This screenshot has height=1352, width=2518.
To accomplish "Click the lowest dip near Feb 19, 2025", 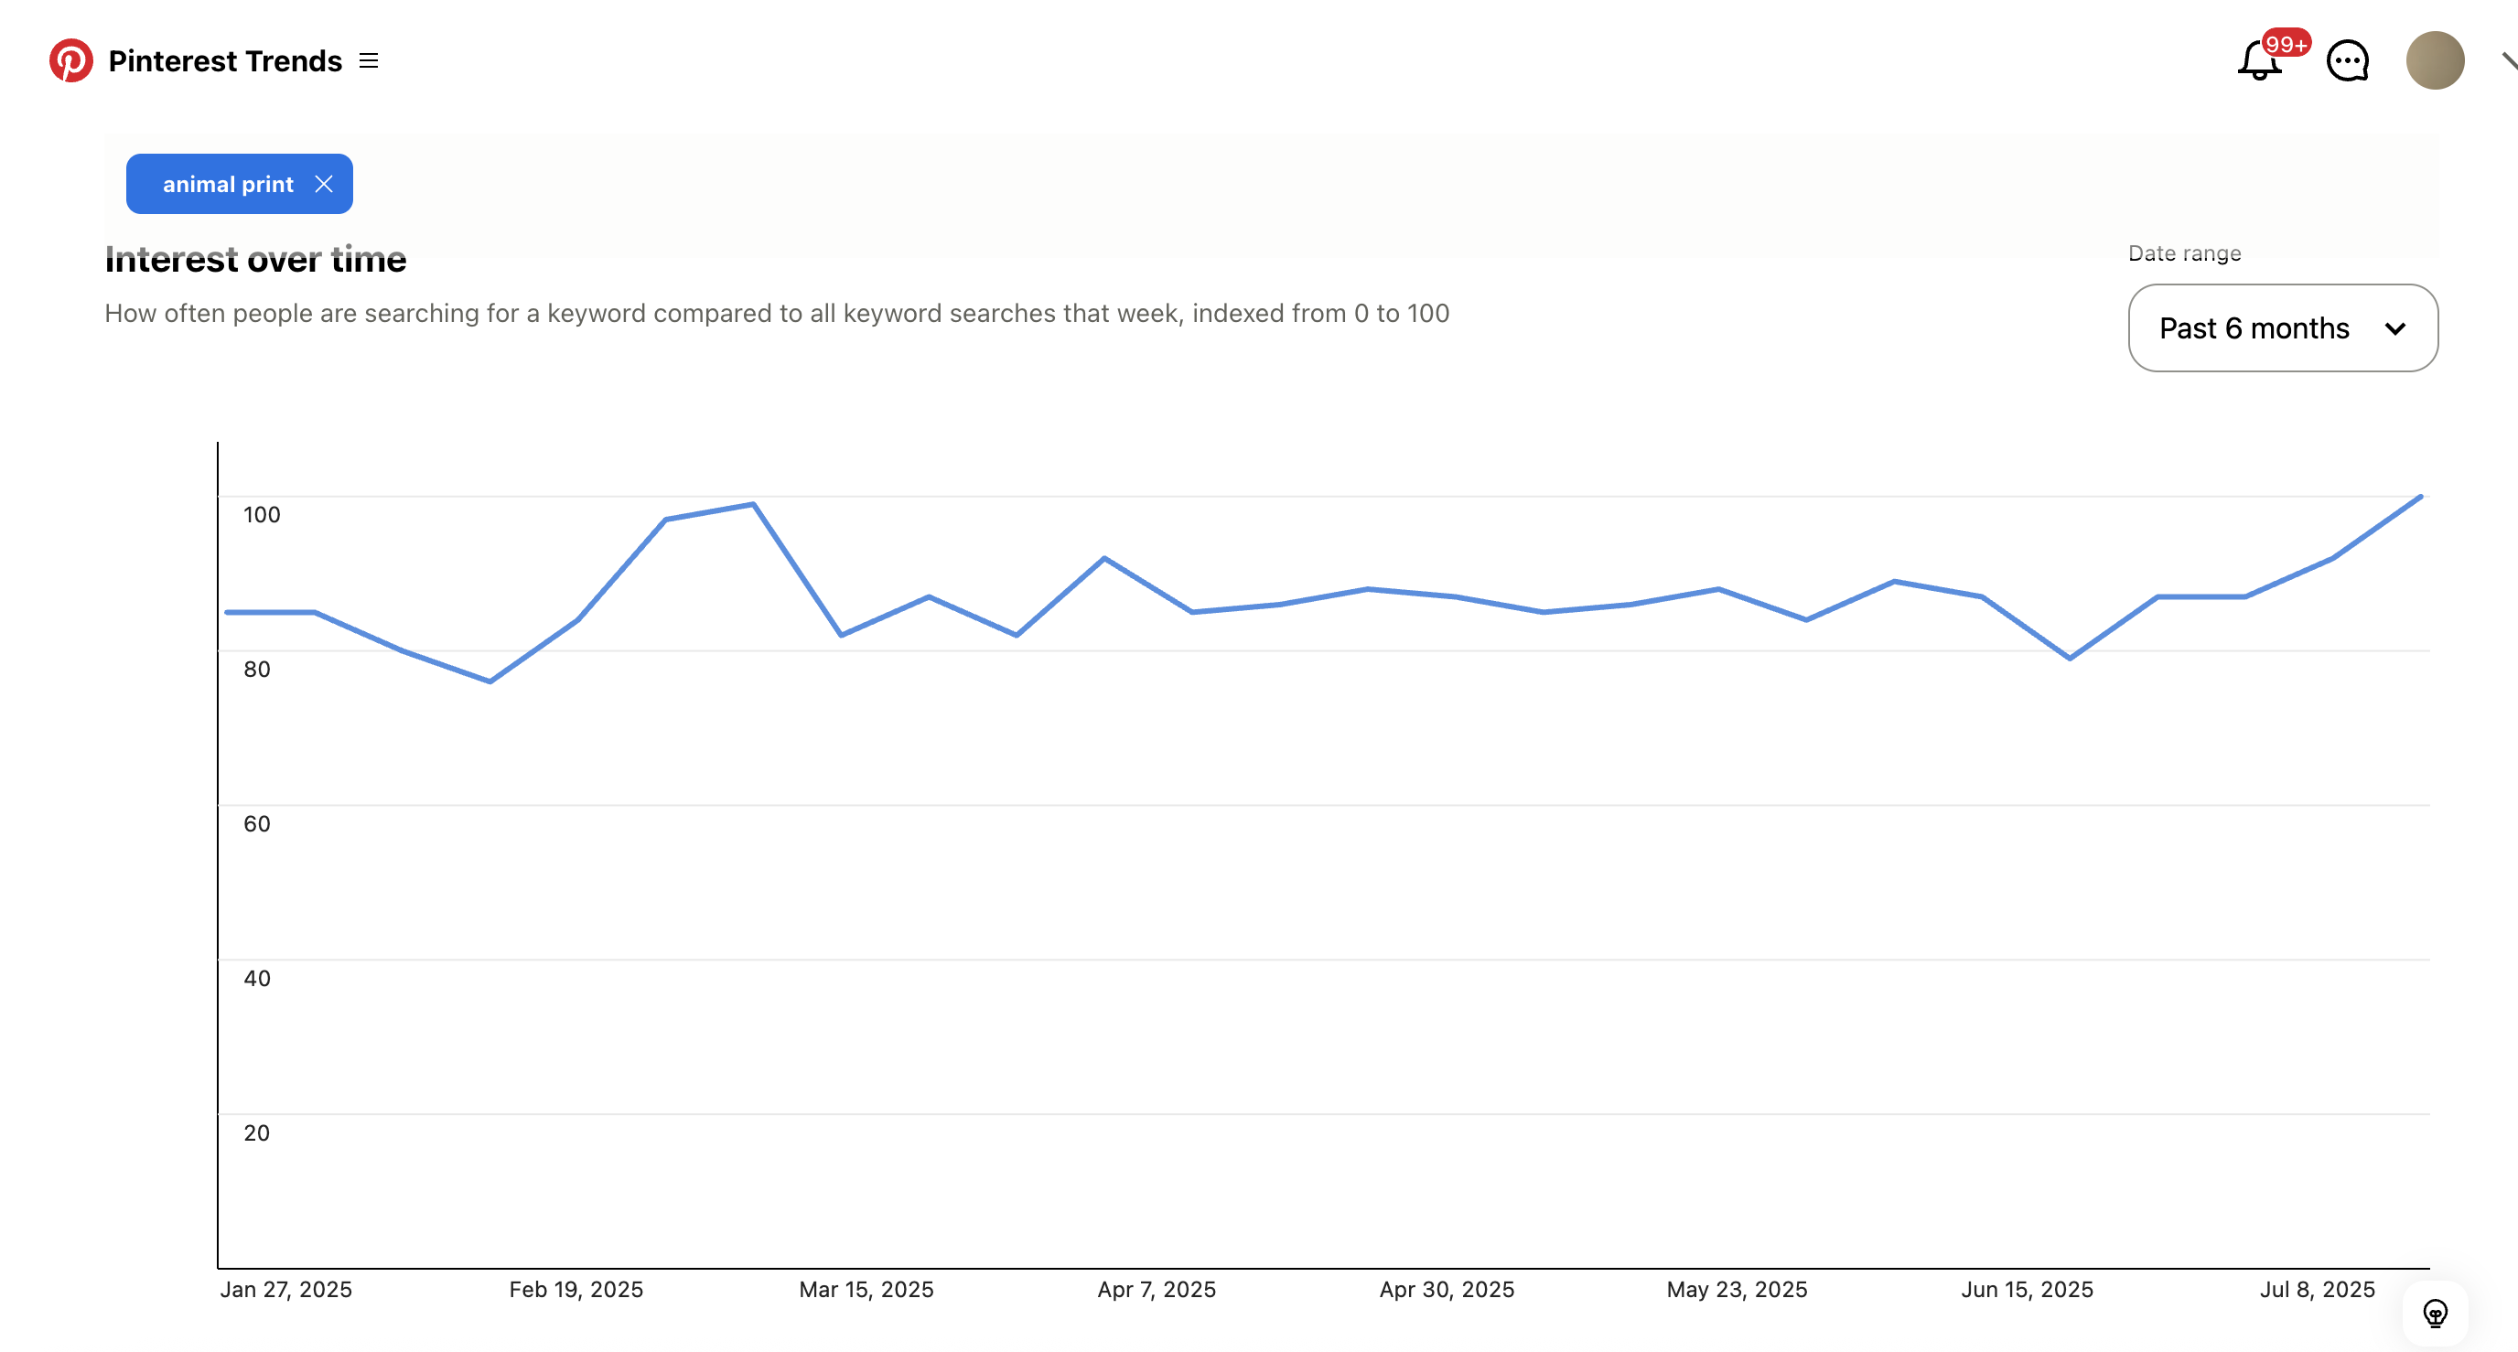I will coord(490,681).
